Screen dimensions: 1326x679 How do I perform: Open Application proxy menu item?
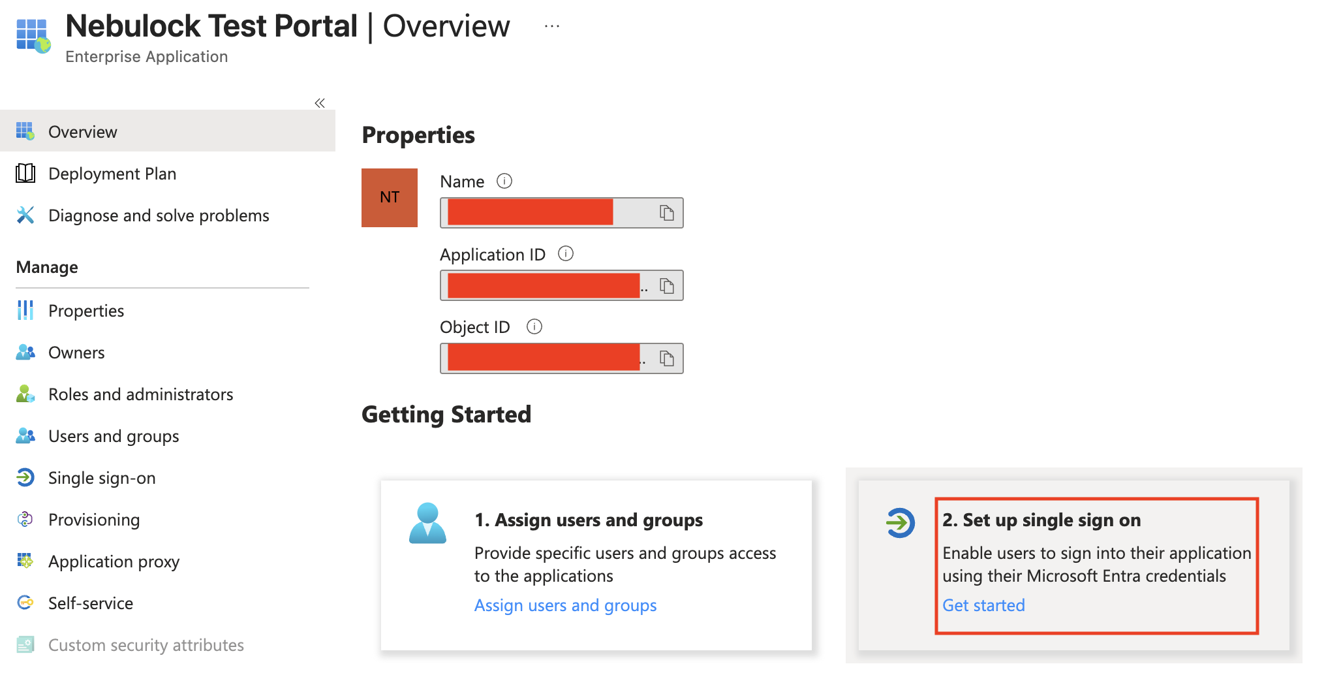(114, 561)
